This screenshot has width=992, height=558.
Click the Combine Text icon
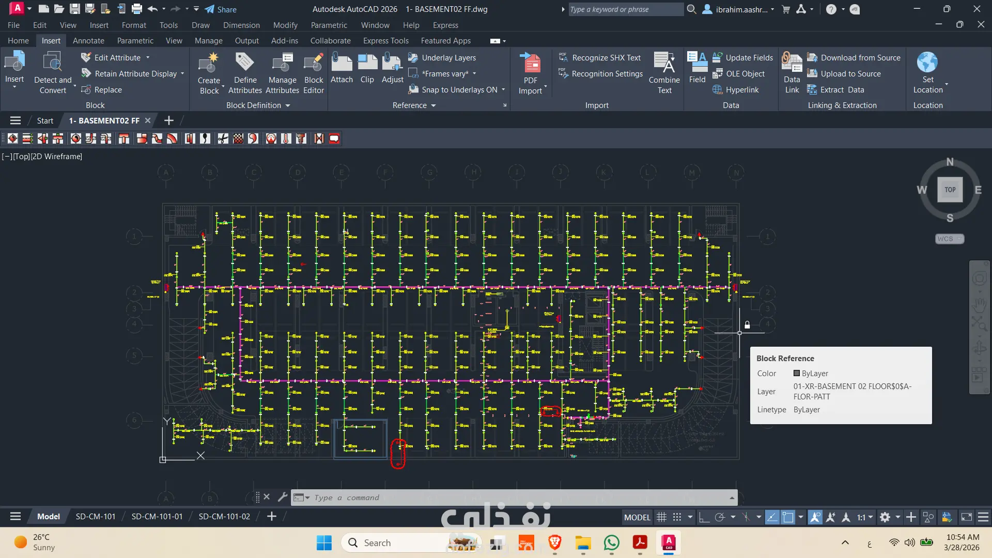coord(664,64)
